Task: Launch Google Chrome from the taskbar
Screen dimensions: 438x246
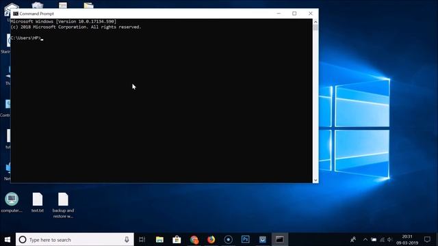Action: pos(194,240)
